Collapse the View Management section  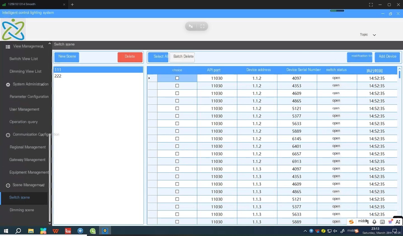pyautogui.click(x=42, y=47)
